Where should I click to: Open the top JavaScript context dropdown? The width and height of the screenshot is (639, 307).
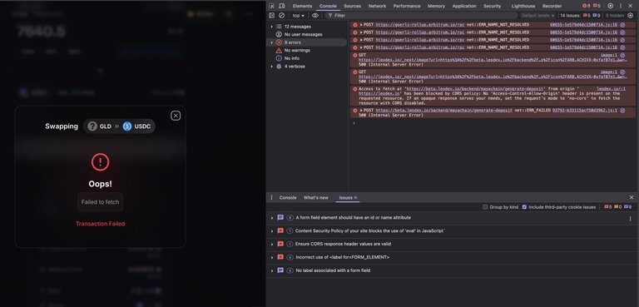(299, 16)
